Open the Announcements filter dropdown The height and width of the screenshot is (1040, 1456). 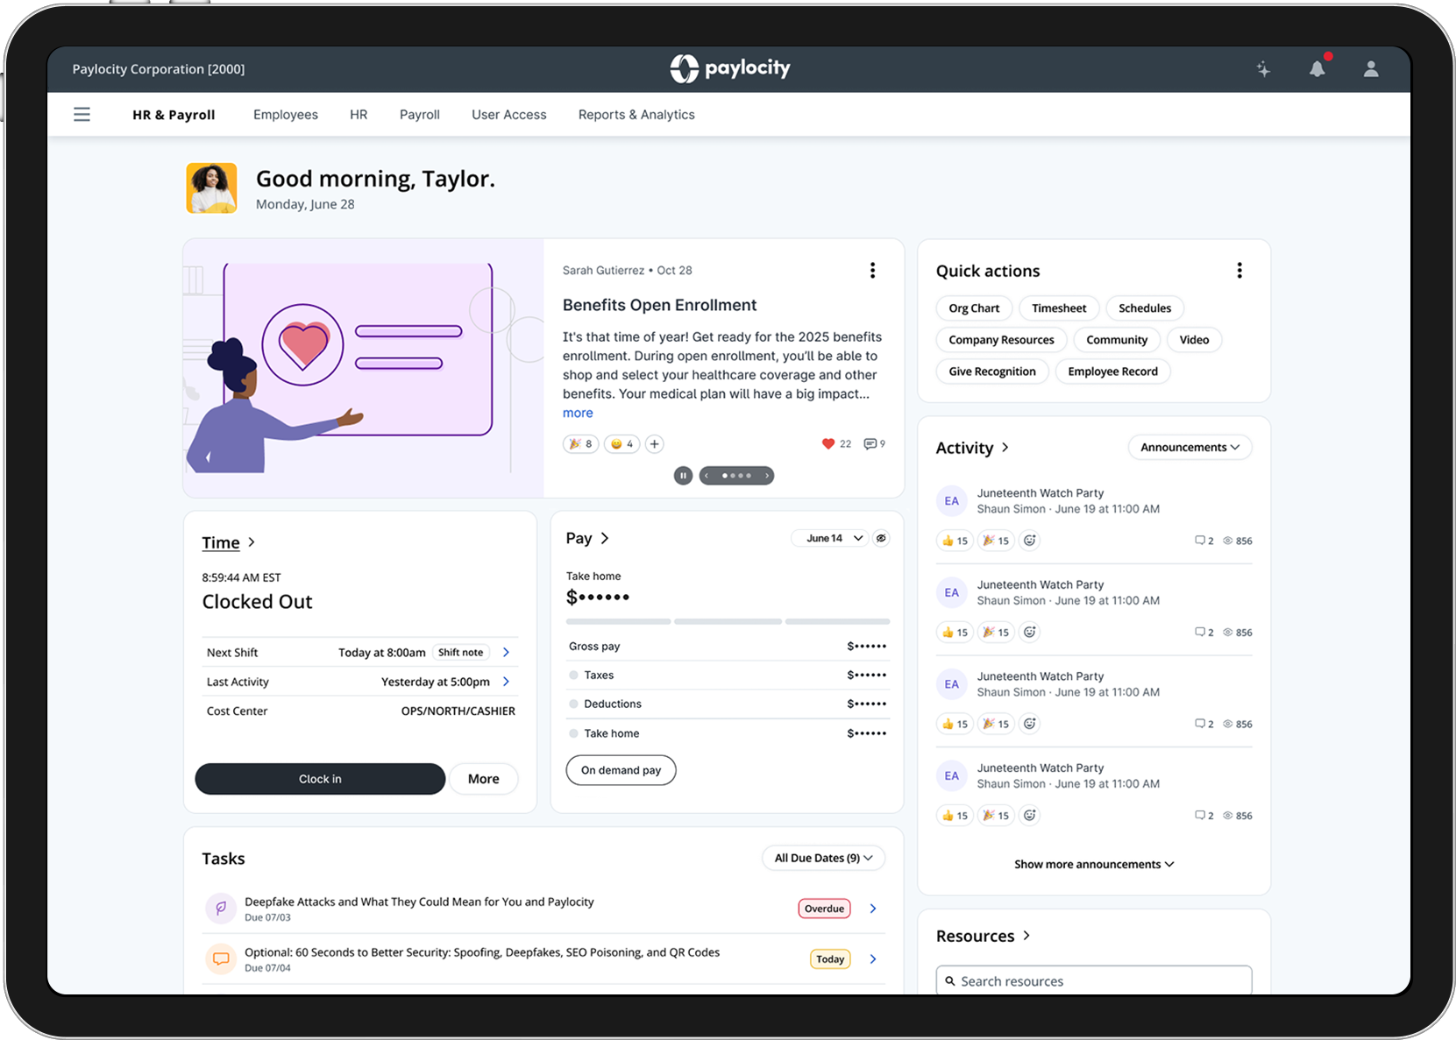tap(1190, 447)
